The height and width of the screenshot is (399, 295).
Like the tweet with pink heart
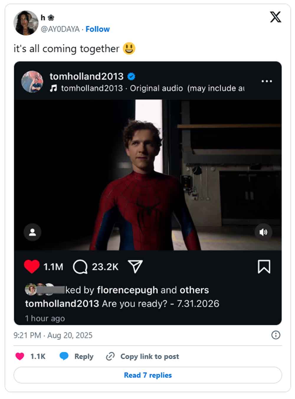pos(20,357)
